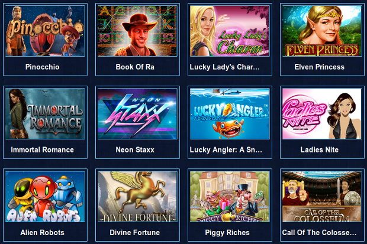The image size is (367, 244).
Task: Launch the Book Of Ra slot image
Action: (137, 31)
